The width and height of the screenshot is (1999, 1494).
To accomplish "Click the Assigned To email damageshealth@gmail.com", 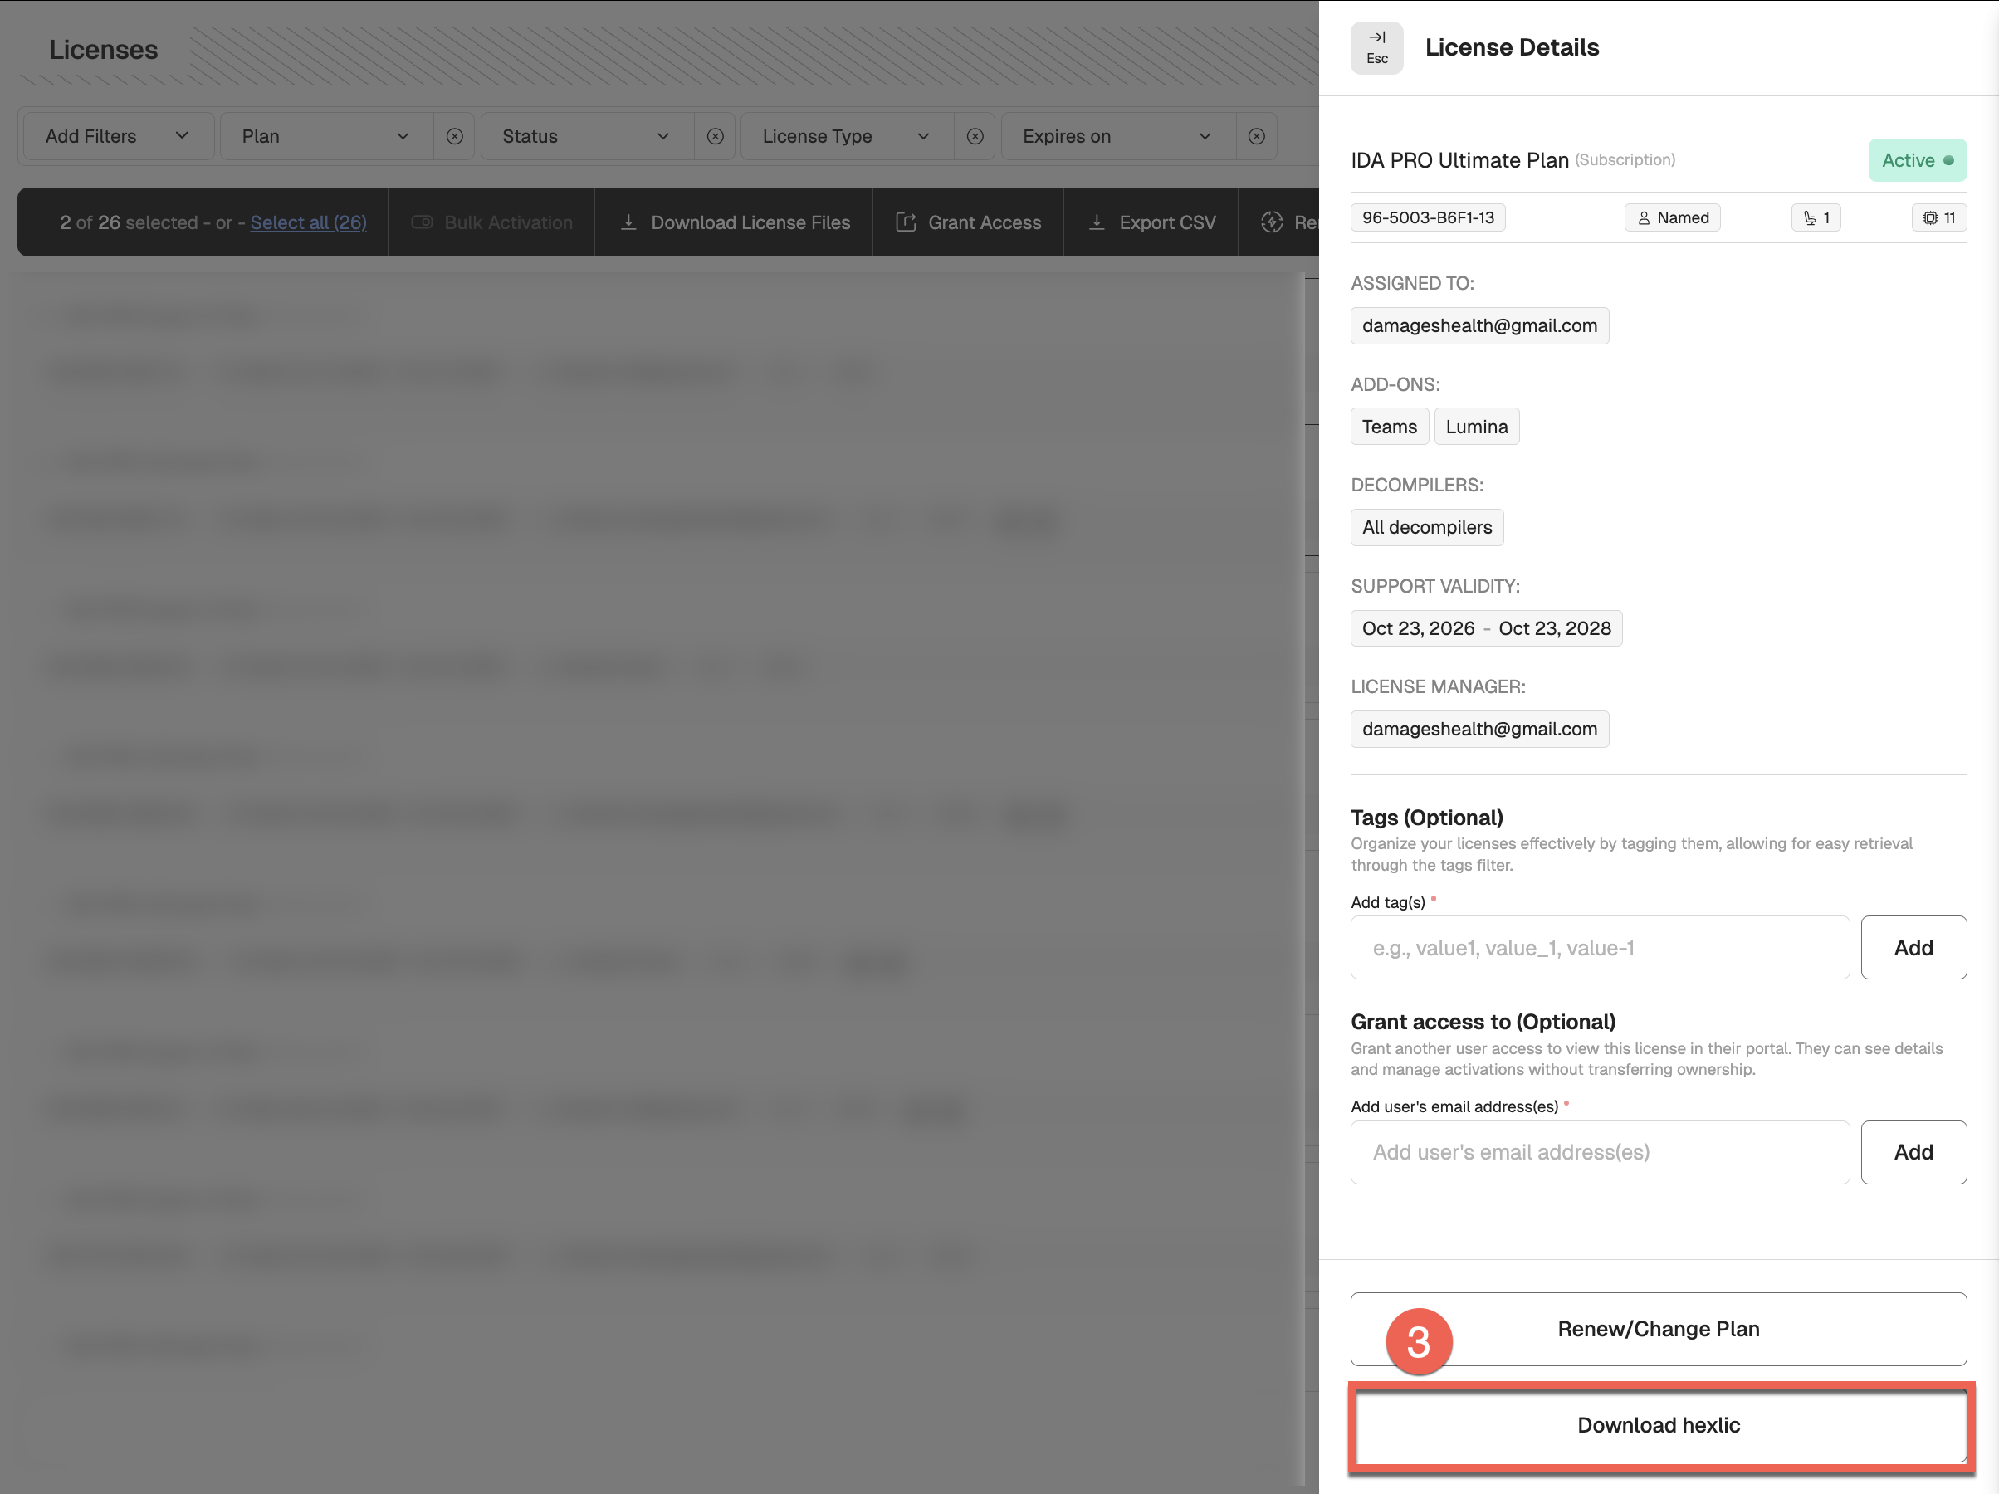I will click(1479, 325).
